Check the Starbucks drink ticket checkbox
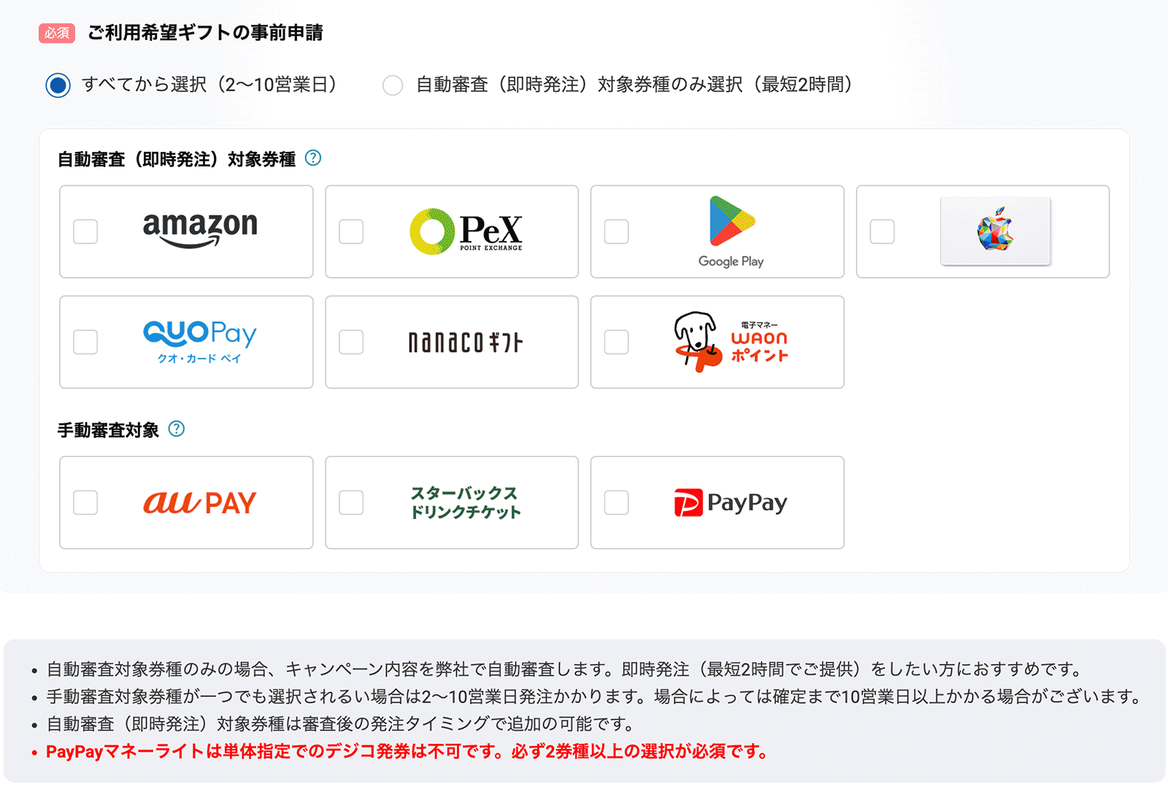Screen dimensions: 1168x790 [x=351, y=502]
